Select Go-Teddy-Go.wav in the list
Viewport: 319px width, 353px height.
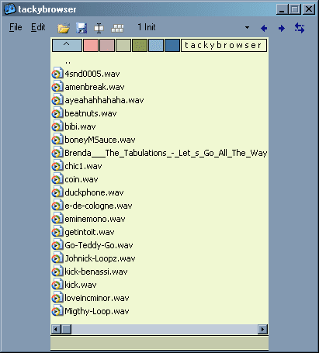[x=99, y=245]
